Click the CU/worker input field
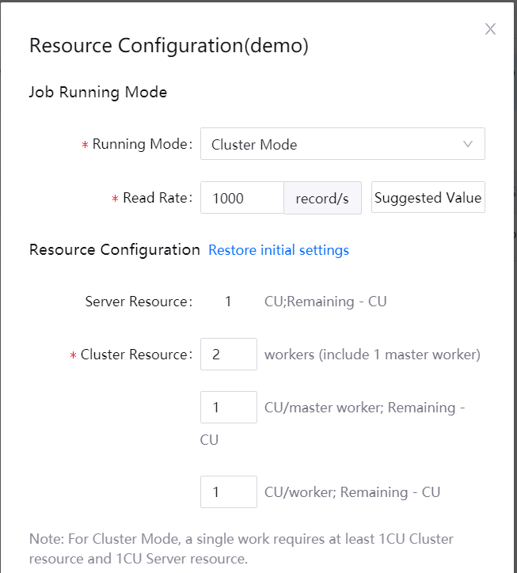The height and width of the screenshot is (573, 517). [228, 492]
